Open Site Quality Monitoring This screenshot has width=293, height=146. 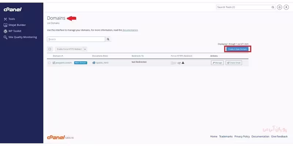(x=23, y=37)
